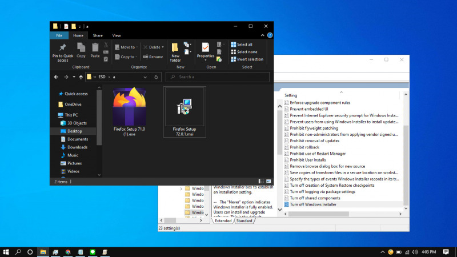Click the Rename button
Screen dimensions: 457x257
153,57
